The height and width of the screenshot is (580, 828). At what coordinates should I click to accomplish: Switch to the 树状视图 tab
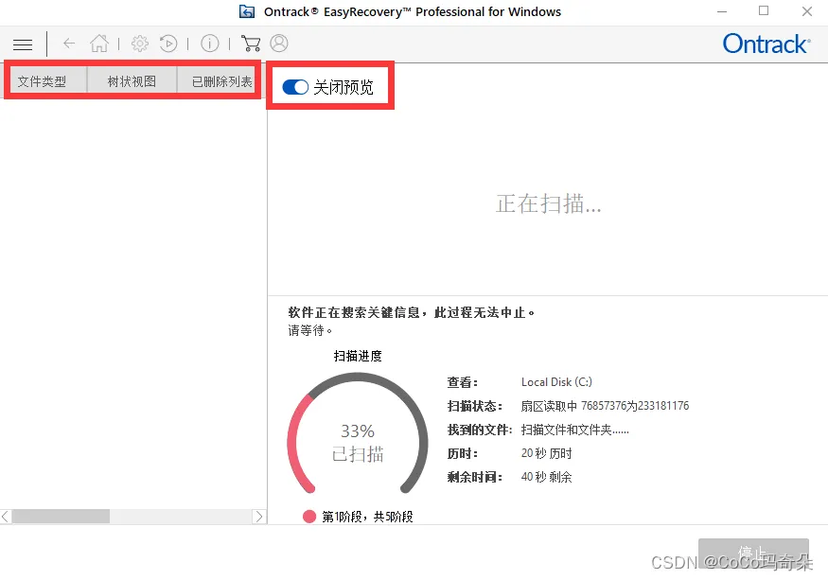[132, 80]
